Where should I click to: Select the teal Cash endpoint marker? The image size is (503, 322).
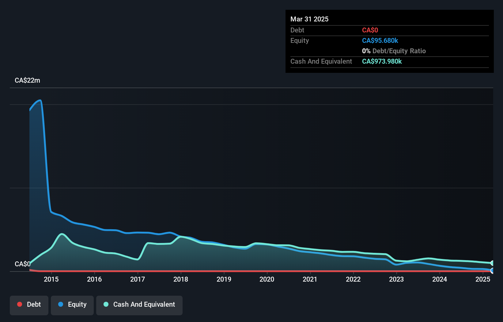493,263
